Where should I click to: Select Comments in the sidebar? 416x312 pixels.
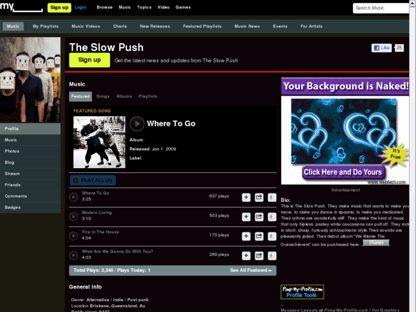point(30,196)
